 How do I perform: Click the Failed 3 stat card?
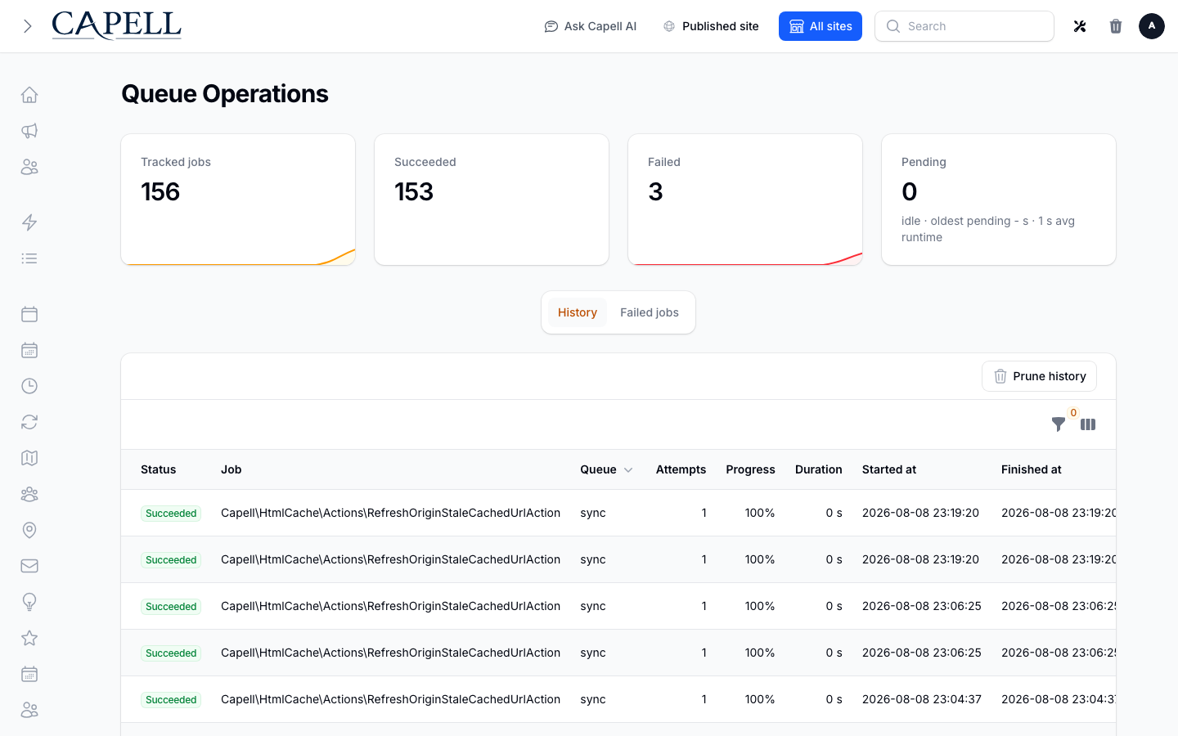[x=745, y=200]
